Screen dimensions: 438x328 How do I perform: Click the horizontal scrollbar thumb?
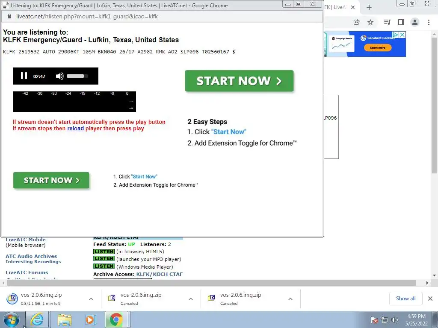pos(211,283)
